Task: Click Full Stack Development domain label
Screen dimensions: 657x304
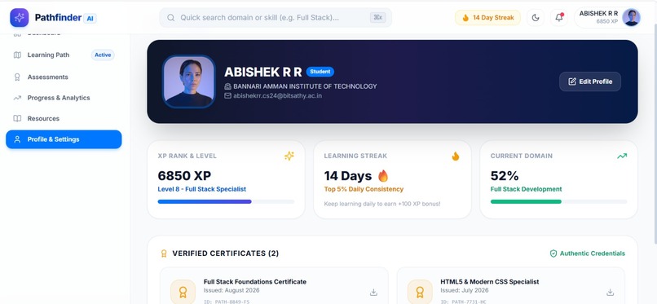Action: click(526, 189)
